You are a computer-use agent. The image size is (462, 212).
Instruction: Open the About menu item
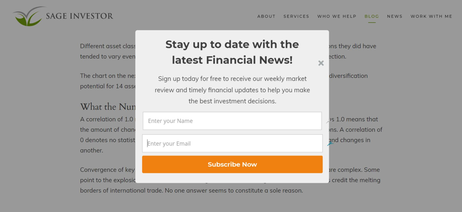[266, 17]
